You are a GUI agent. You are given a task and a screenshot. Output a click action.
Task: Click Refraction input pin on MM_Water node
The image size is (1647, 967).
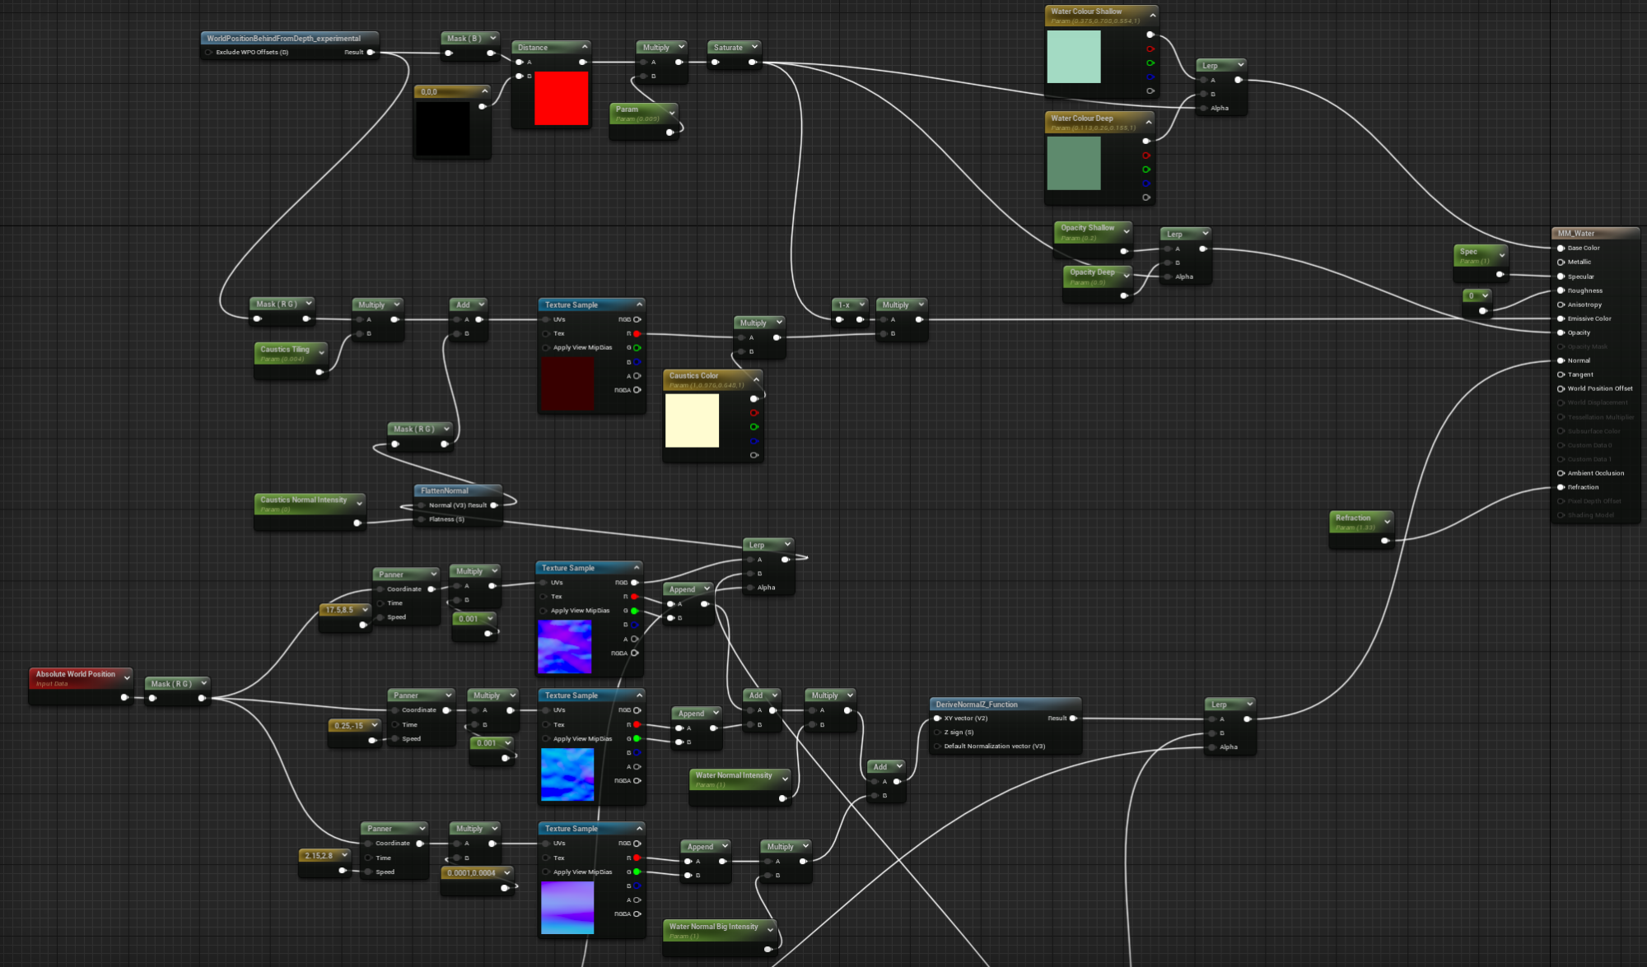click(1561, 487)
